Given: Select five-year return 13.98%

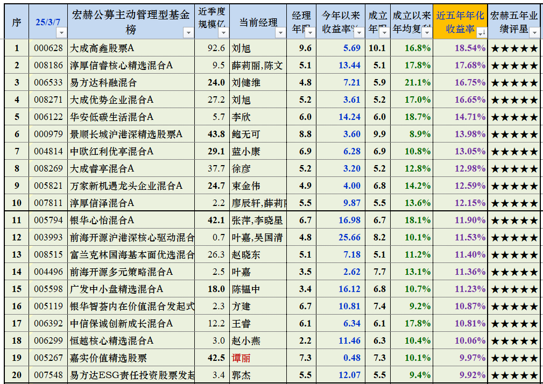Looking at the screenshot, I should [x=470, y=134].
